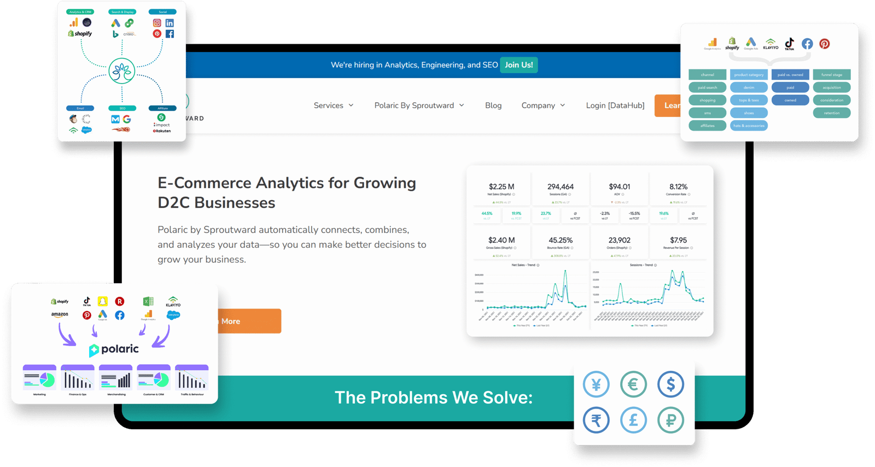875x467 pixels.
Task: Click the Rakuten logo under Affiliate
Action: tap(162, 131)
